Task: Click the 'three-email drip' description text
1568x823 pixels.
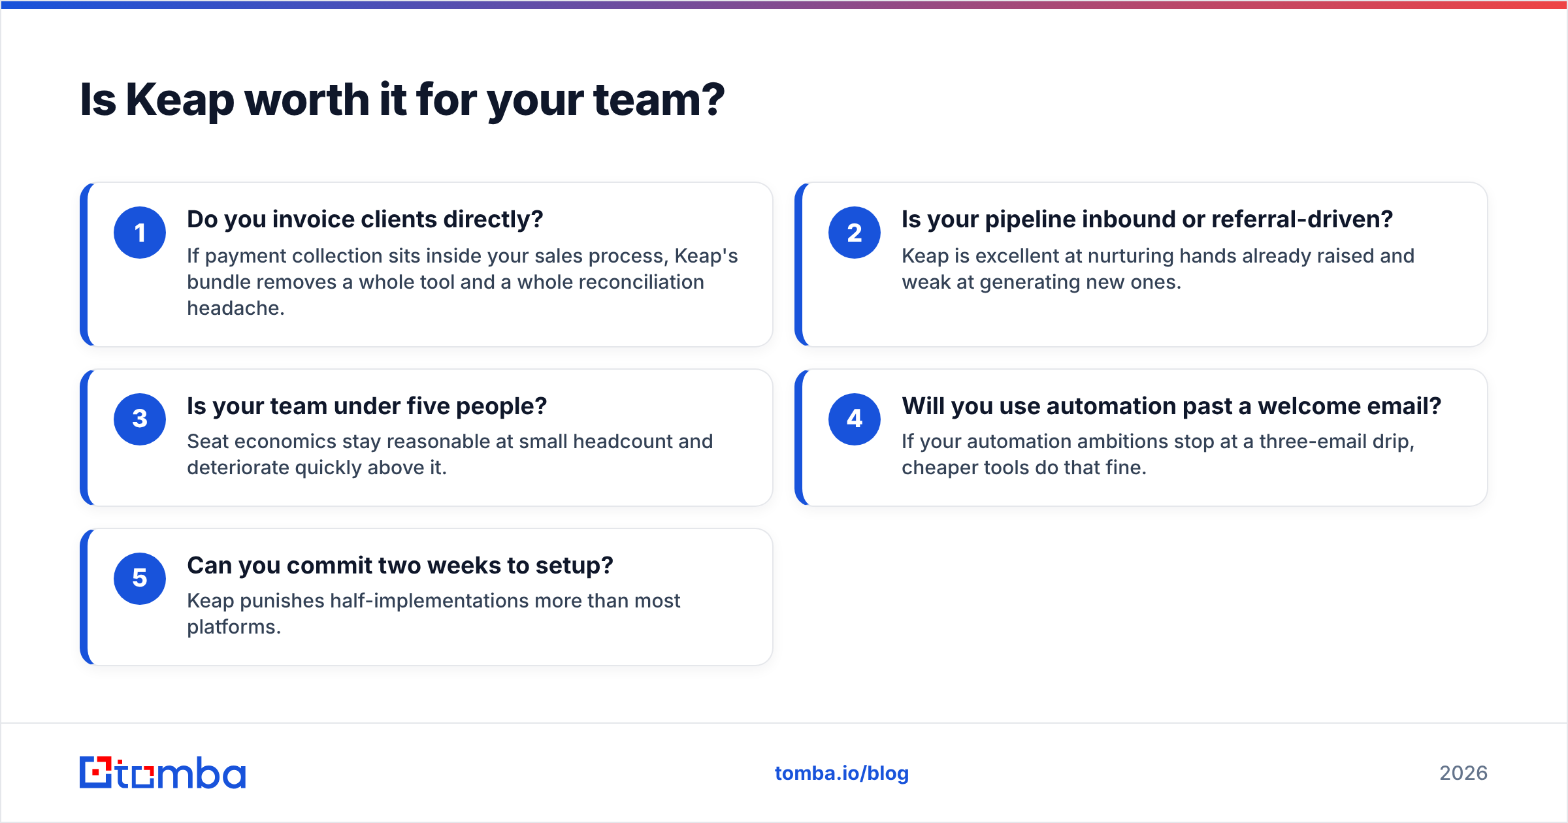Action: point(1158,455)
